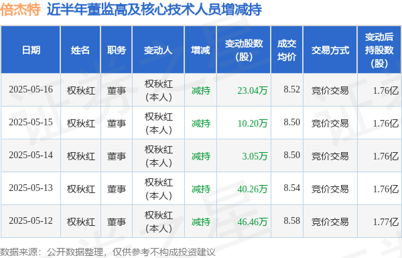The width and height of the screenshot is (402, 258).
Task: Click the 变动后持股数(股) header
Action: coord(379,50)
